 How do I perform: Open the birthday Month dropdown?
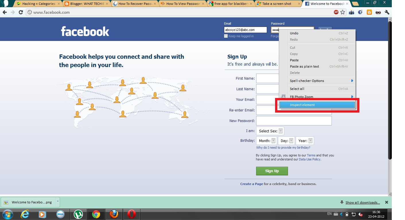[x=266, y=141]
